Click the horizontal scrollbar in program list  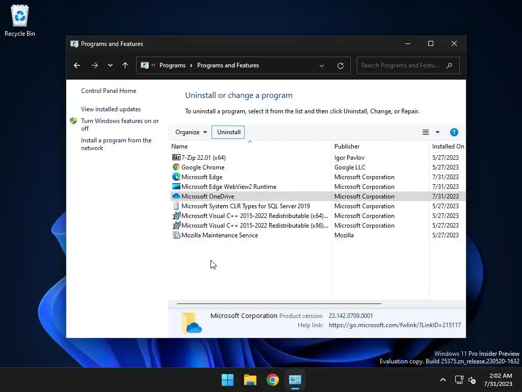(x=279, y=304)
